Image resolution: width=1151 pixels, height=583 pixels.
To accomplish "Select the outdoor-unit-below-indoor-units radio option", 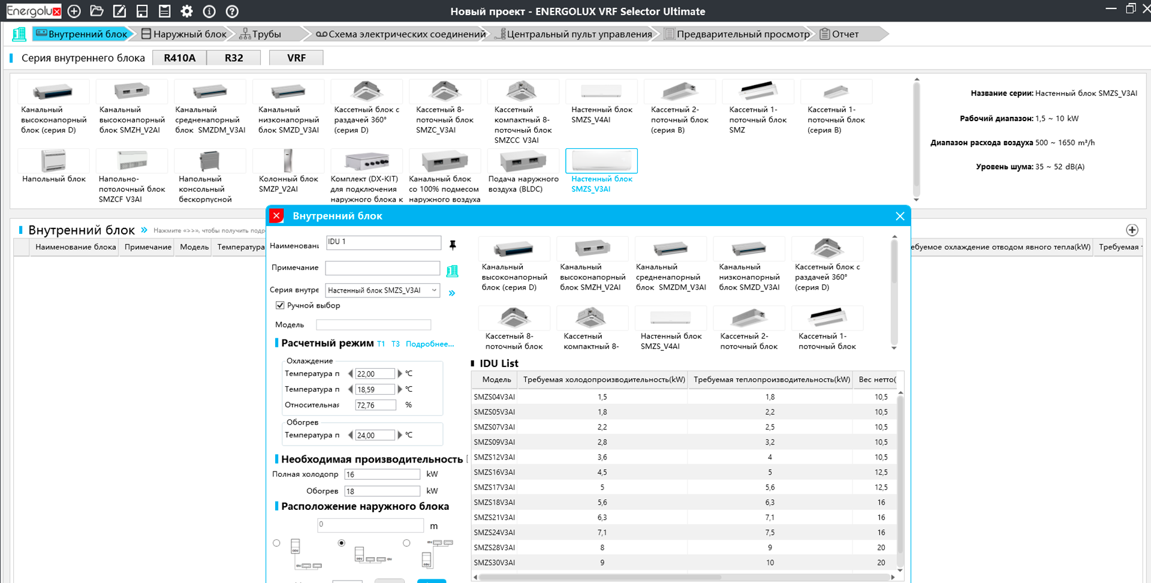I will 406,543.
